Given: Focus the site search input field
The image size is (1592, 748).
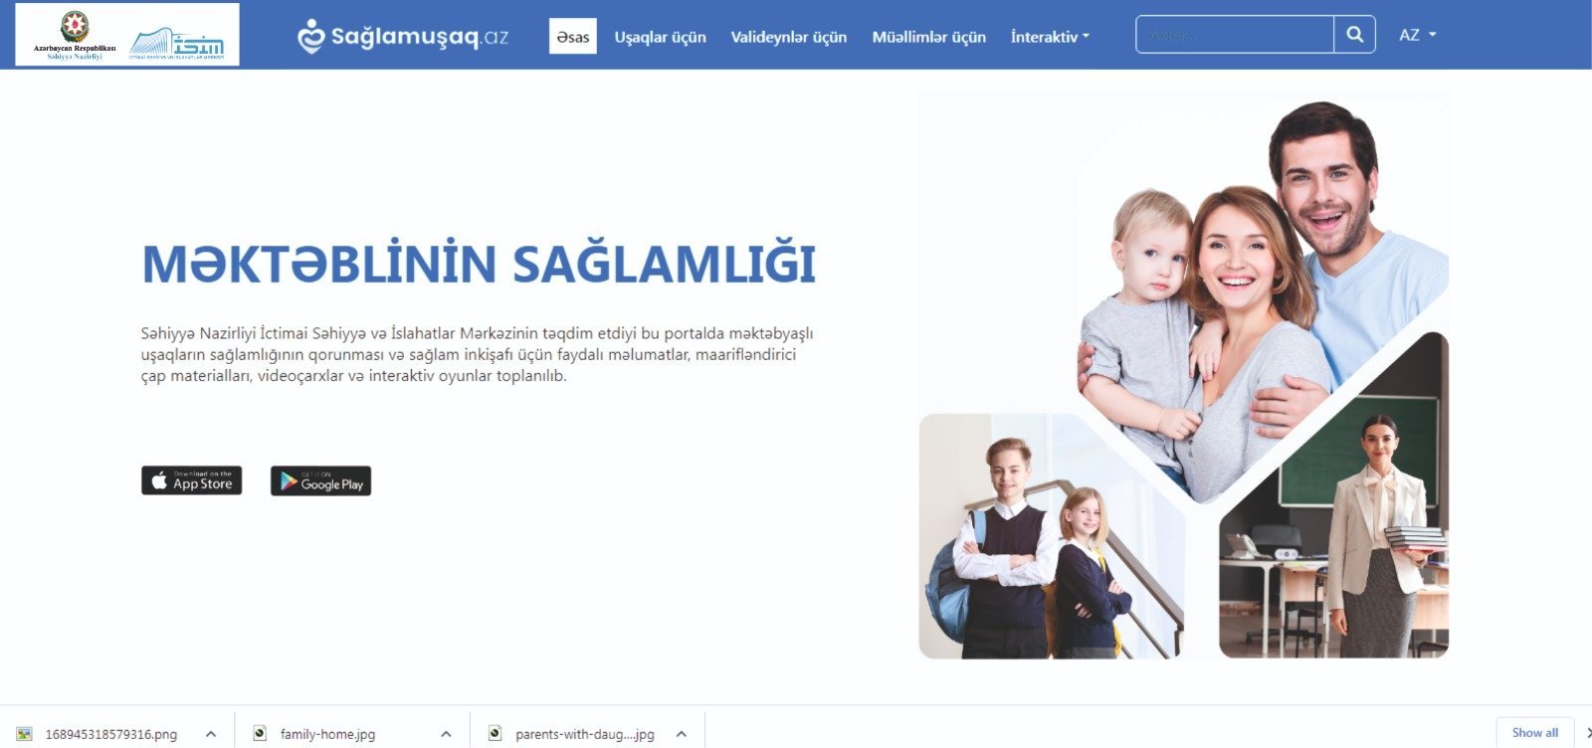Looking at the screenshot, I should coord(1235,35).
